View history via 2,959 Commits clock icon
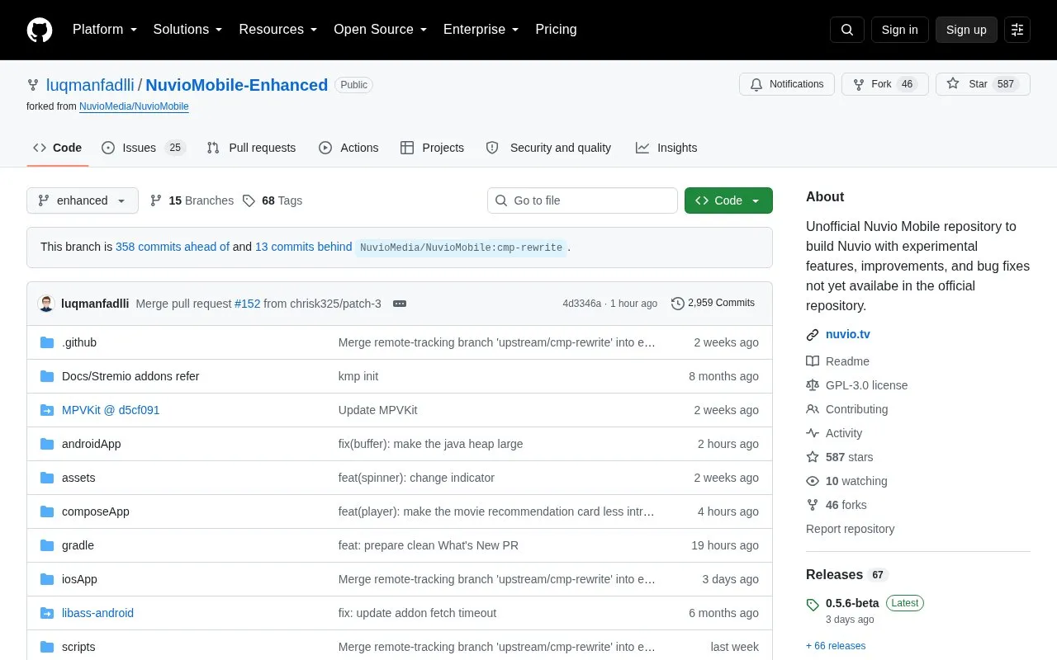1057x660 pixels. tap(678, 304)
